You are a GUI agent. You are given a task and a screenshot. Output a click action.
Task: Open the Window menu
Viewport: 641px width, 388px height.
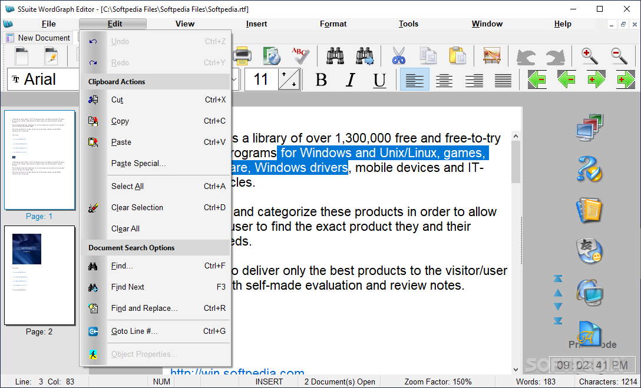(x=487, y=24)
